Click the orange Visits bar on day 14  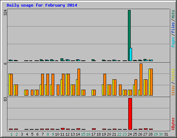(79, 82)
